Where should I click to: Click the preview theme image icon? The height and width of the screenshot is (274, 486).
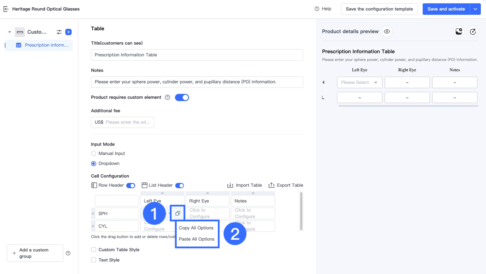click(x=459, y=31)
